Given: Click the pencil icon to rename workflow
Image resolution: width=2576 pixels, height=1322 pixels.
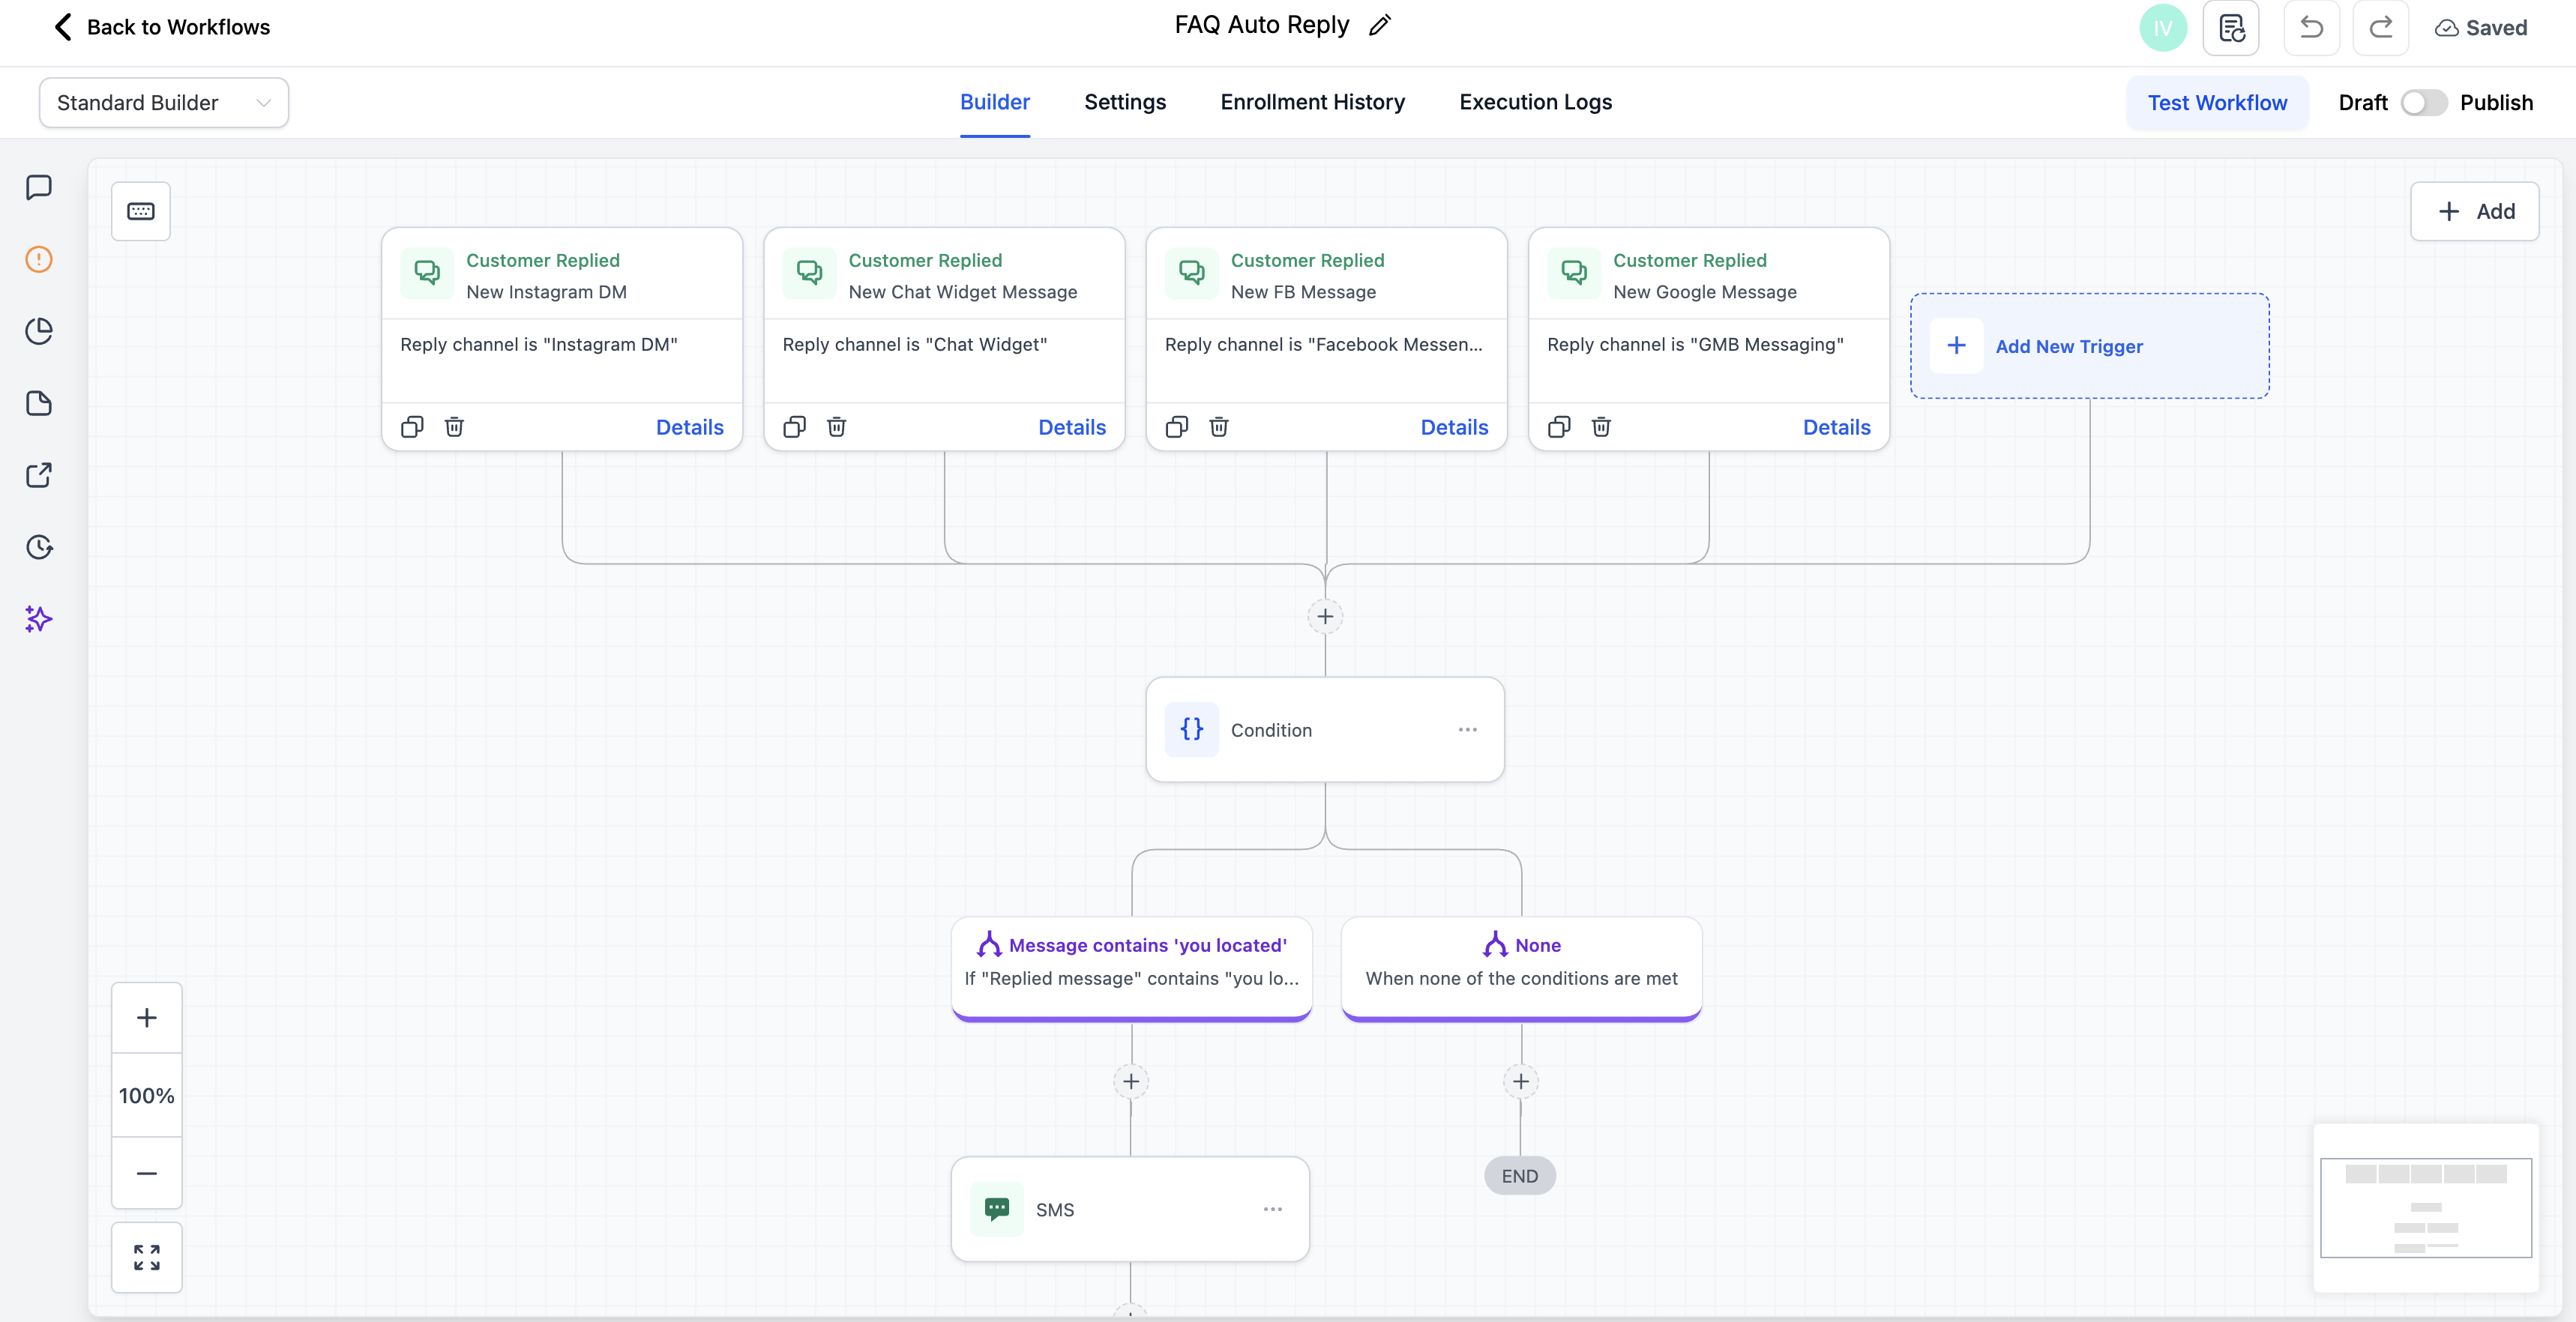Looking at the screenshot, I should point(1380,26).
